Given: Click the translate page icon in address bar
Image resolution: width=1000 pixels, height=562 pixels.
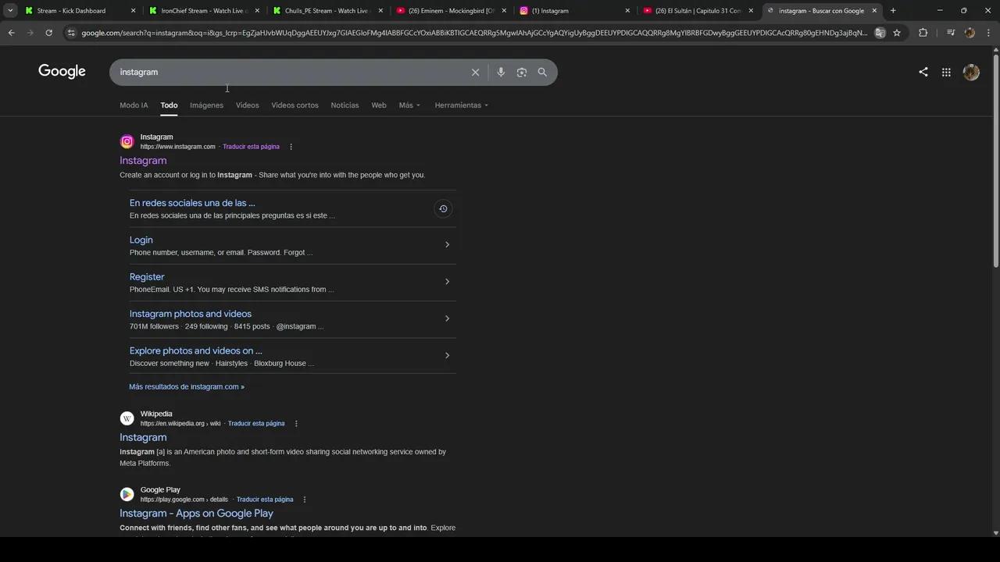Looking at the screenshot, I should click(x=880, y=33).
